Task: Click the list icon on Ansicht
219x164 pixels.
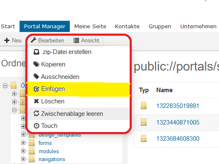Action: click(76, 40)
